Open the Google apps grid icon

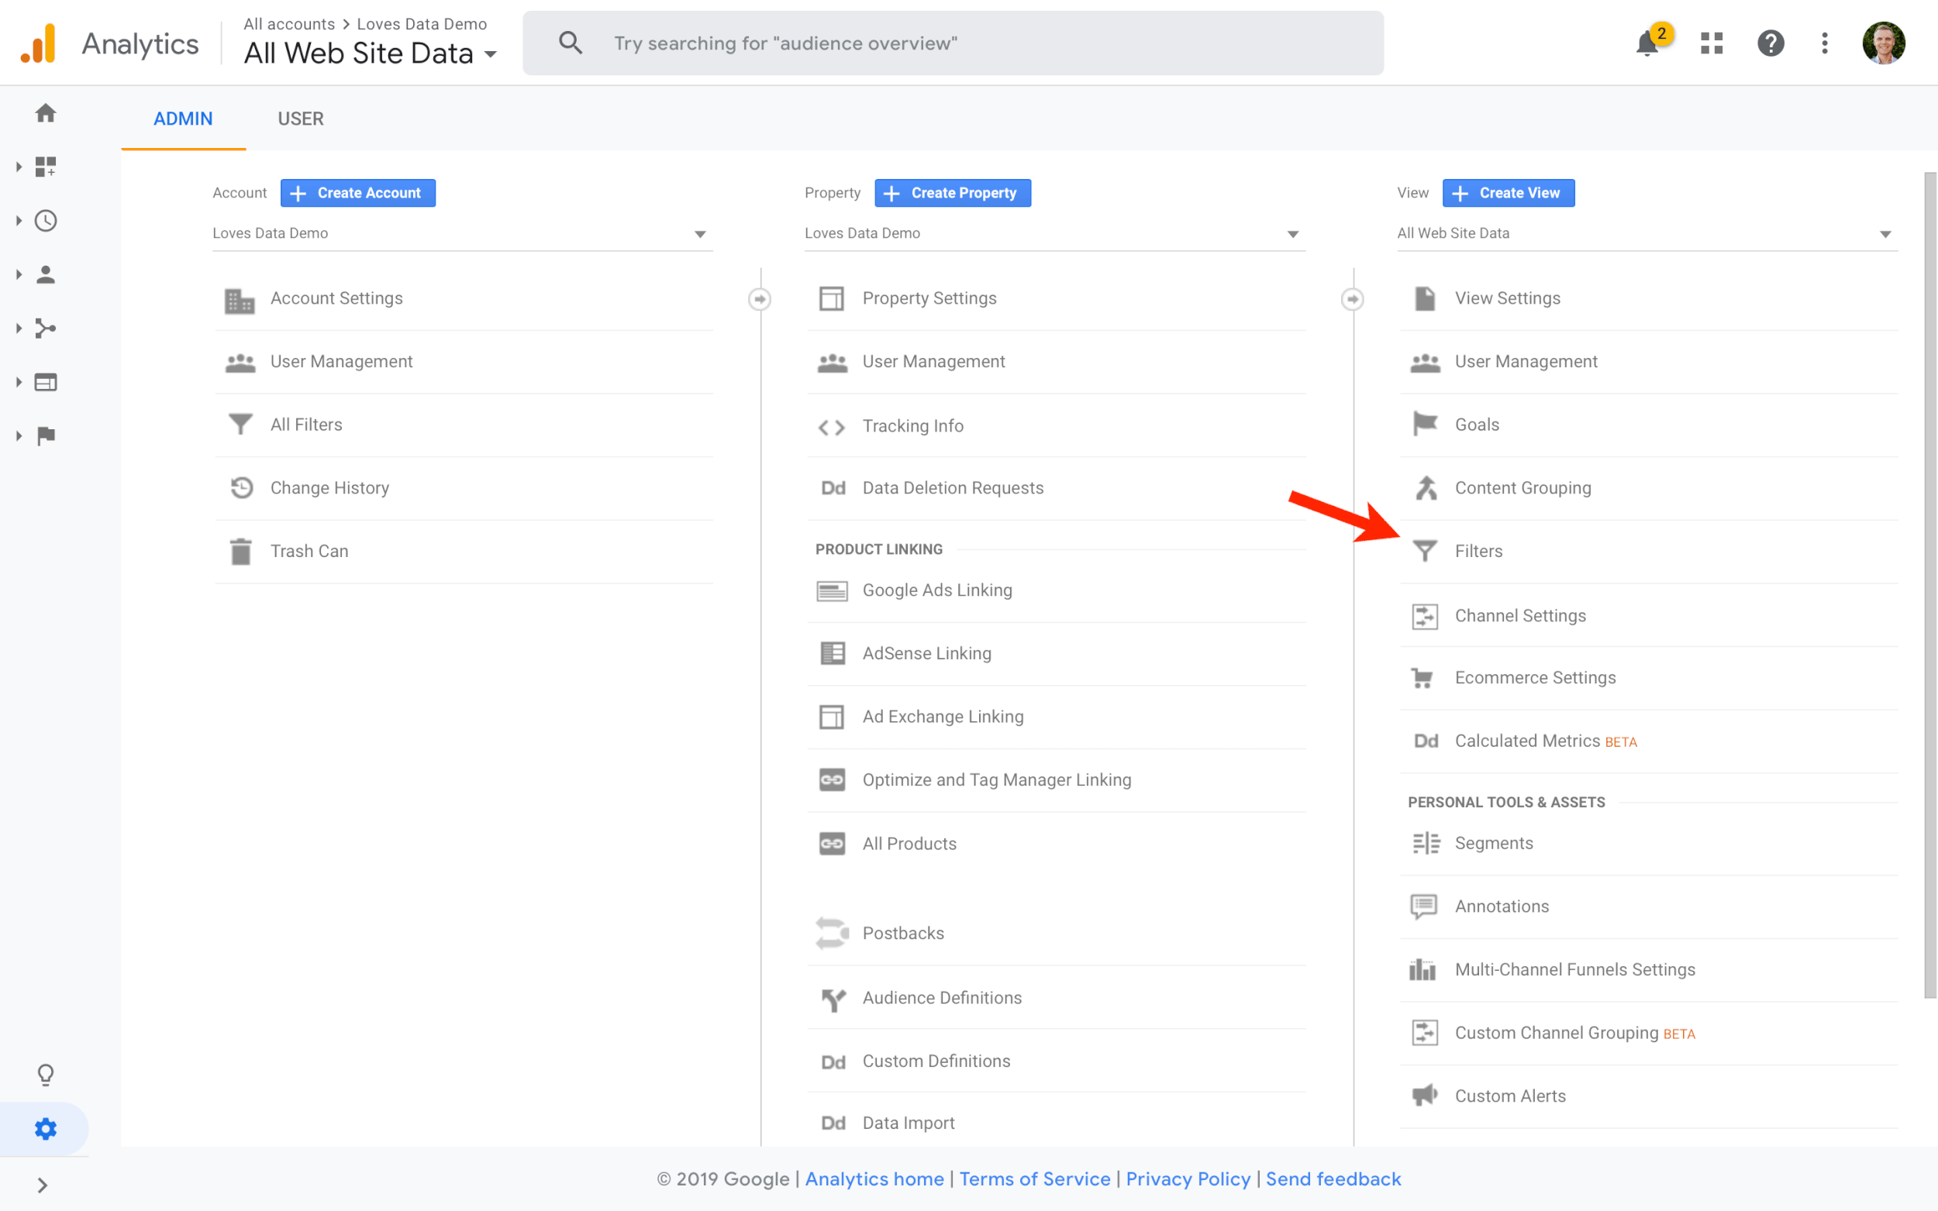tap(1712, 43)
